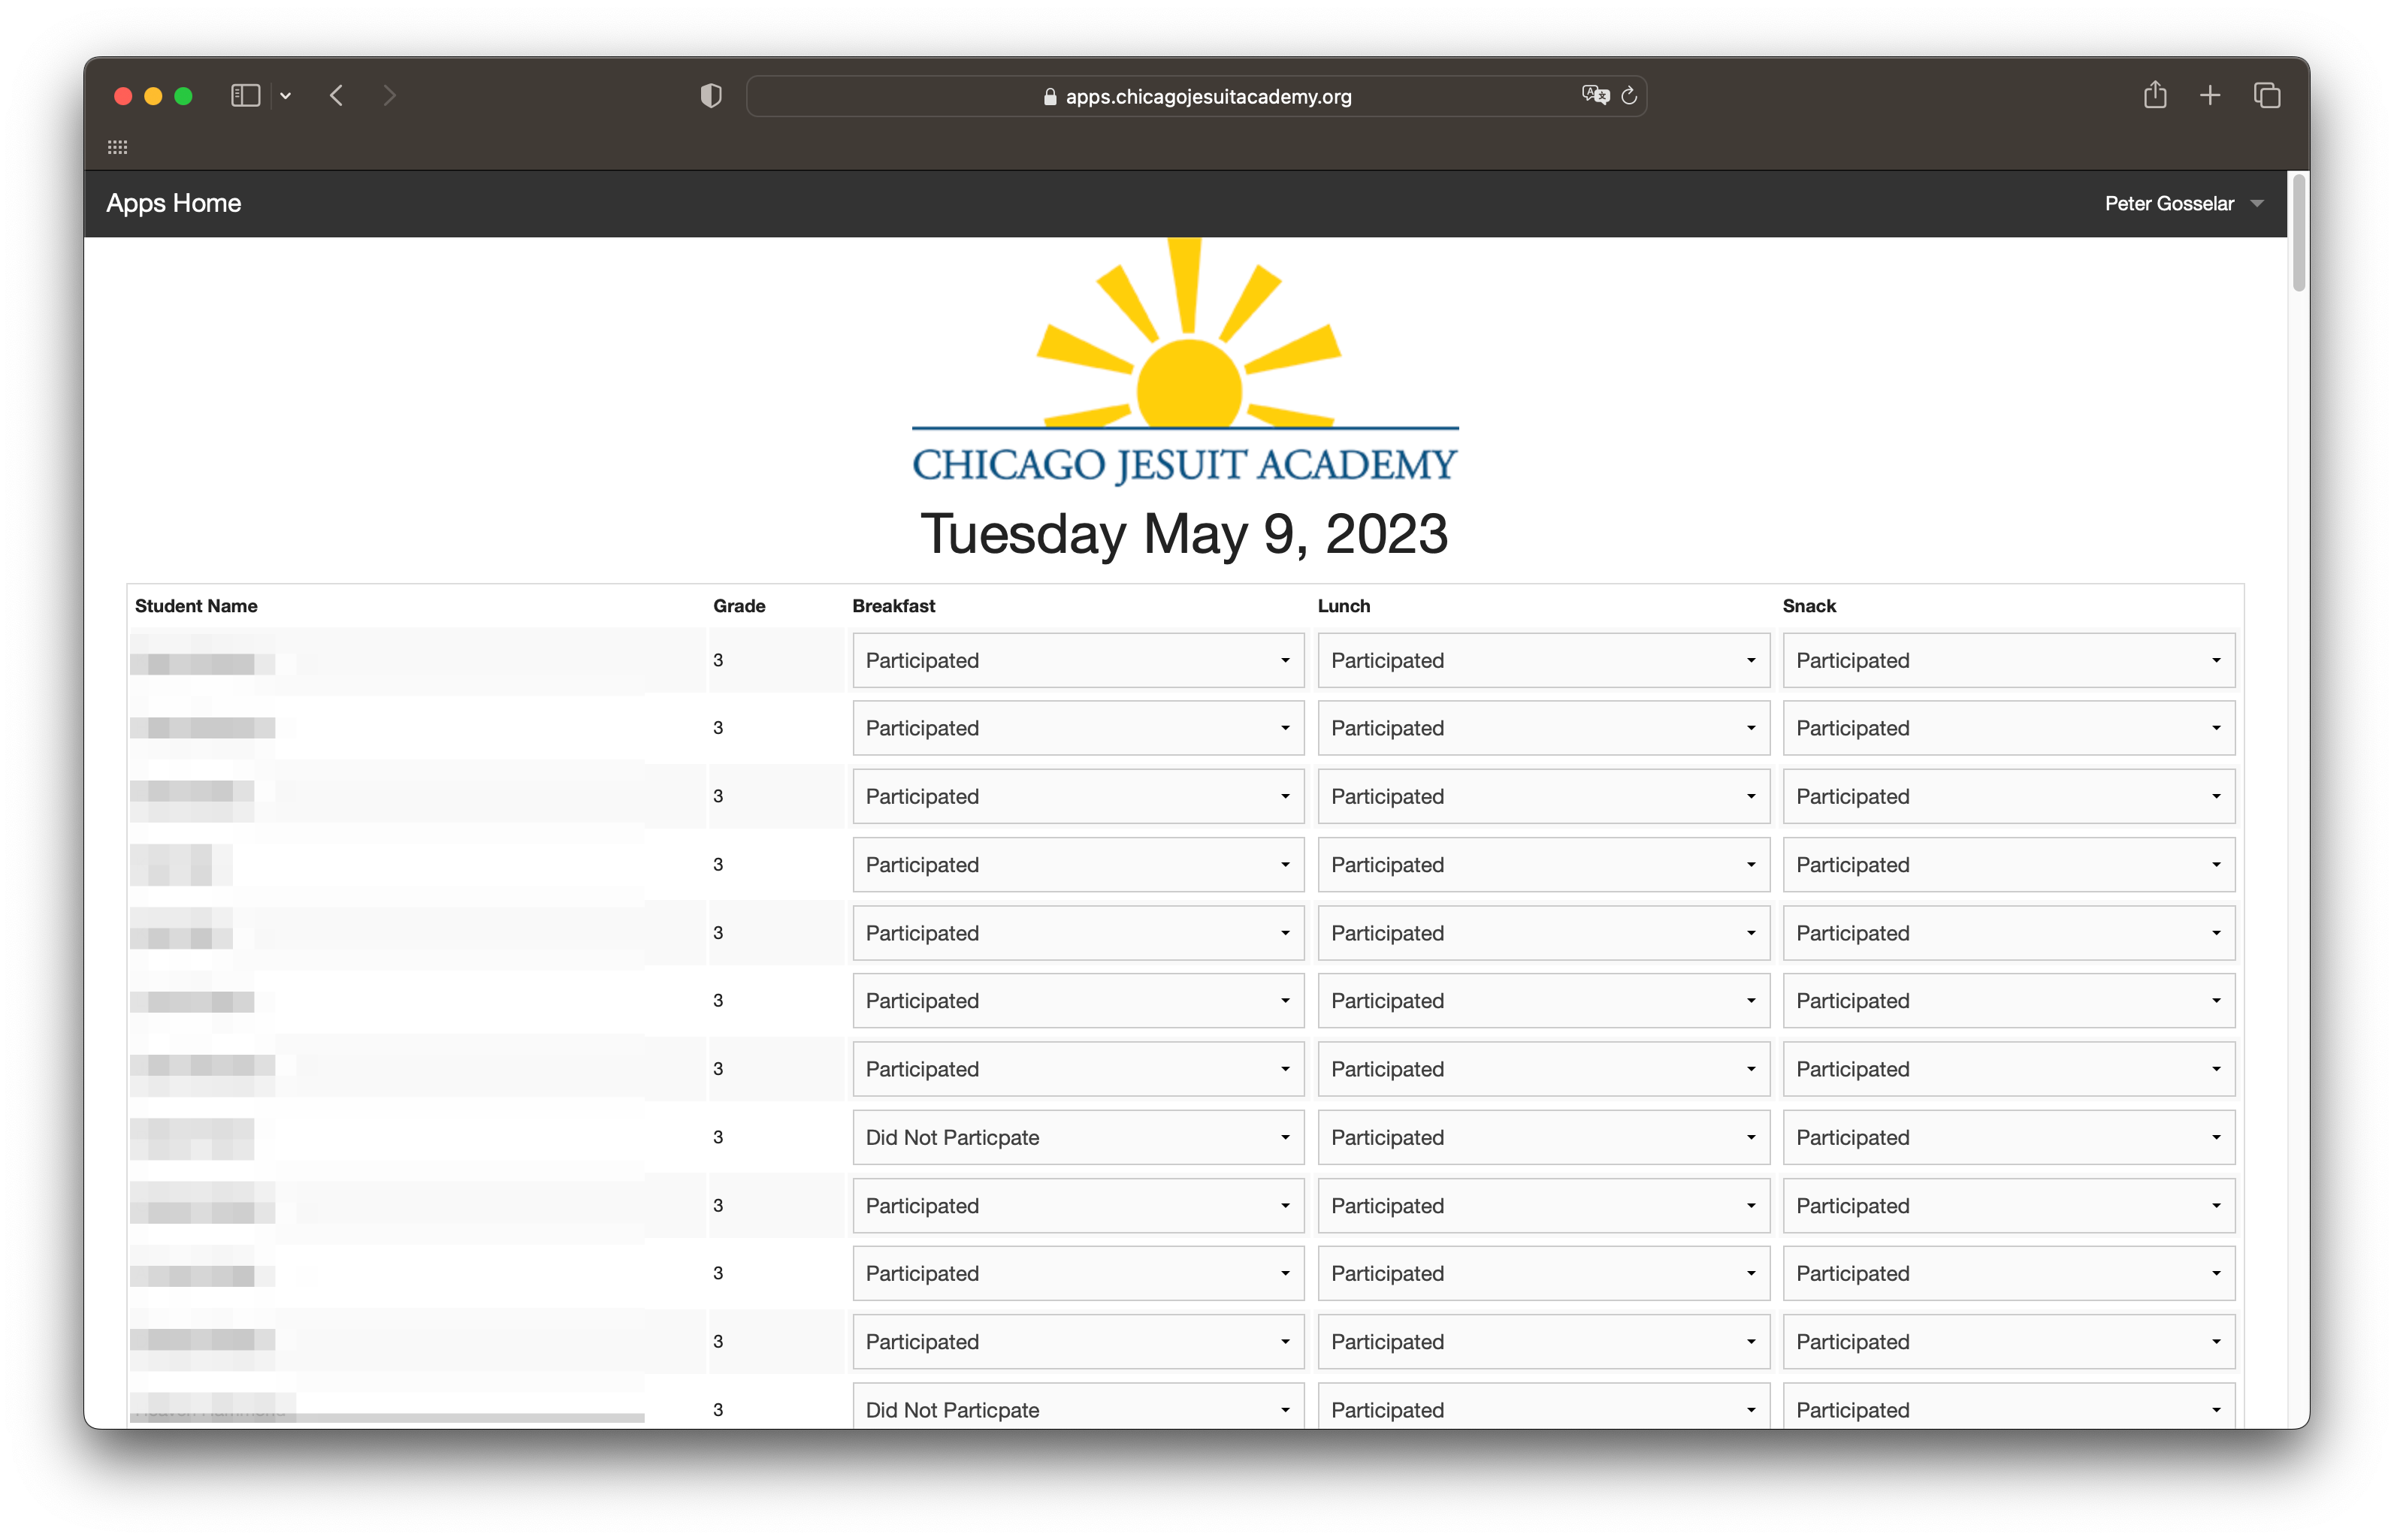Go back with the back arrow

336,96
